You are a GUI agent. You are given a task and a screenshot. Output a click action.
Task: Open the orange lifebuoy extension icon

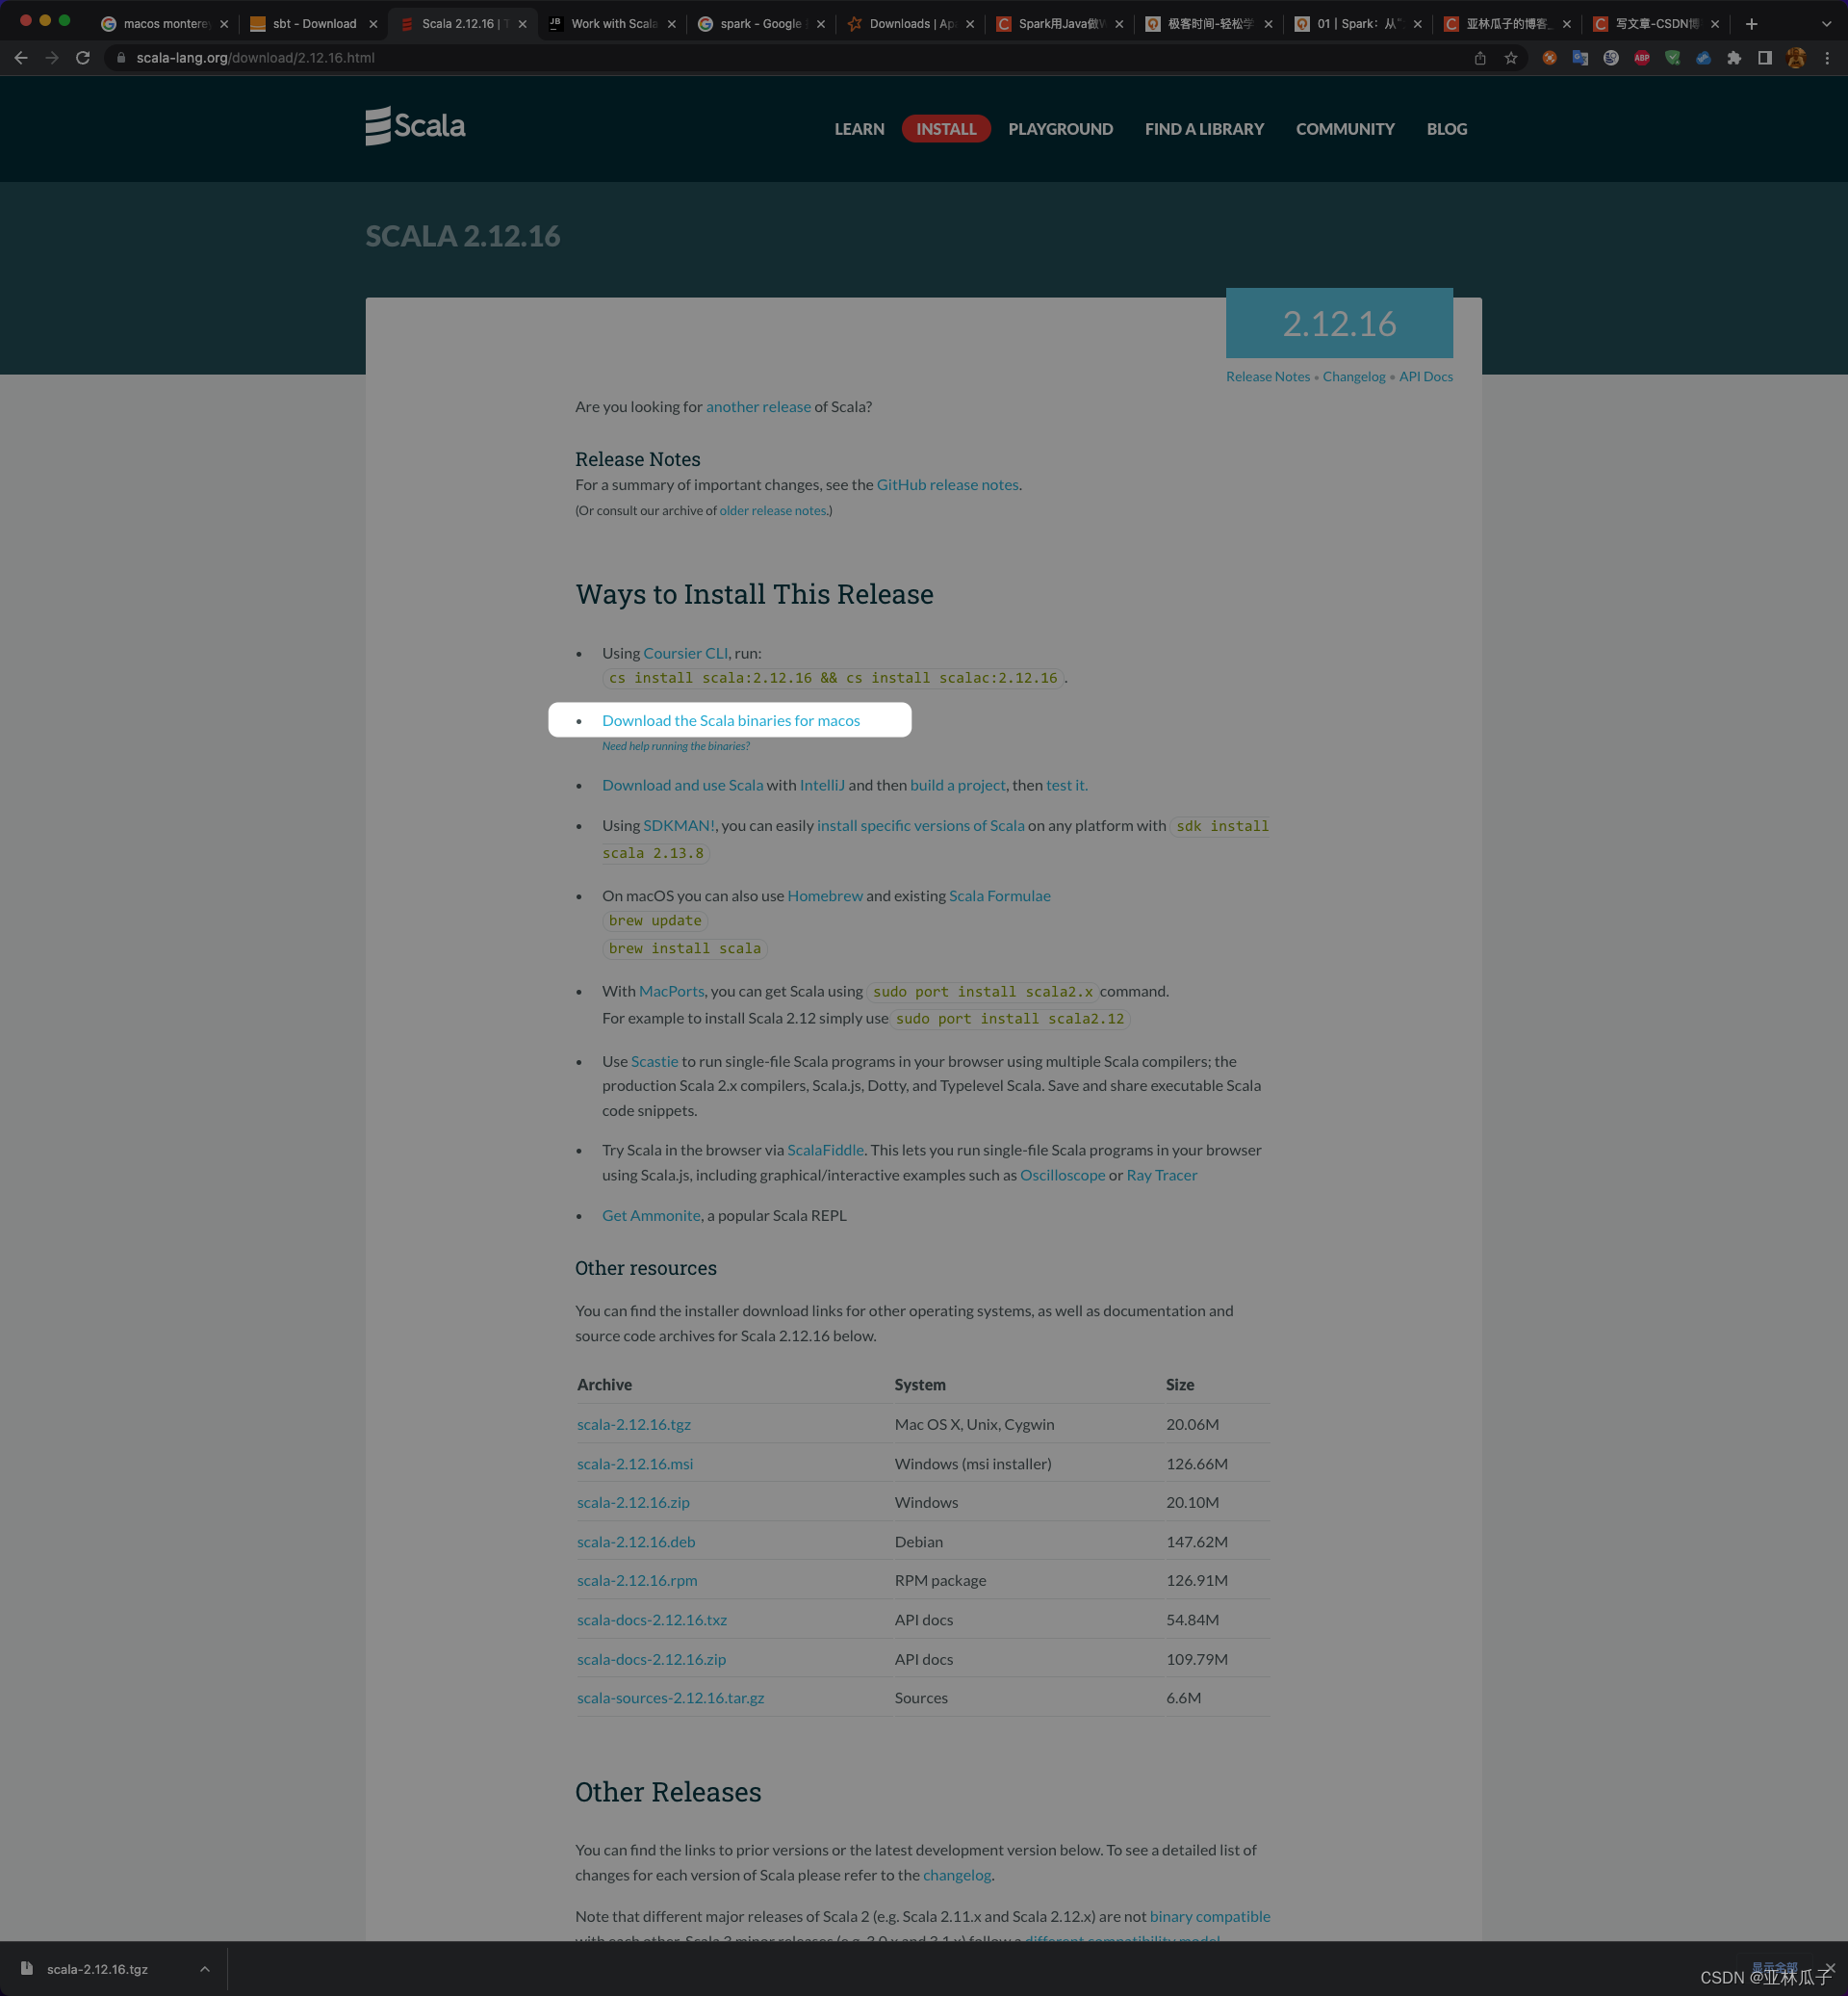[x=1549, y=58]
